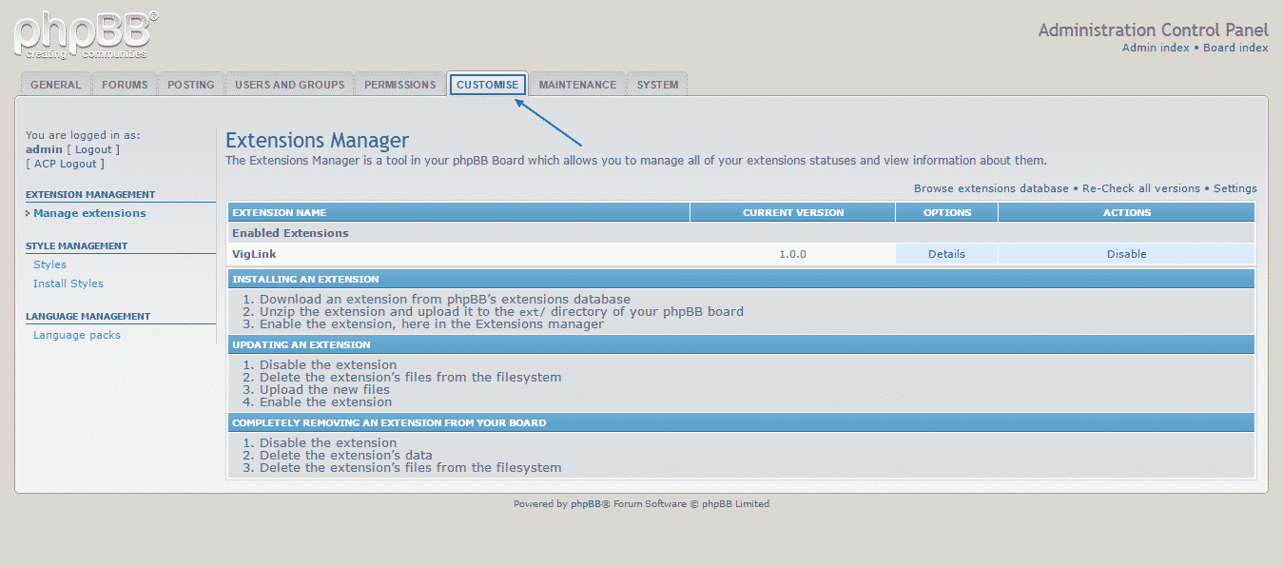The width and height of the screenshot is (1283, 567).
Task: Go to Install Styles
Action: 68,283
